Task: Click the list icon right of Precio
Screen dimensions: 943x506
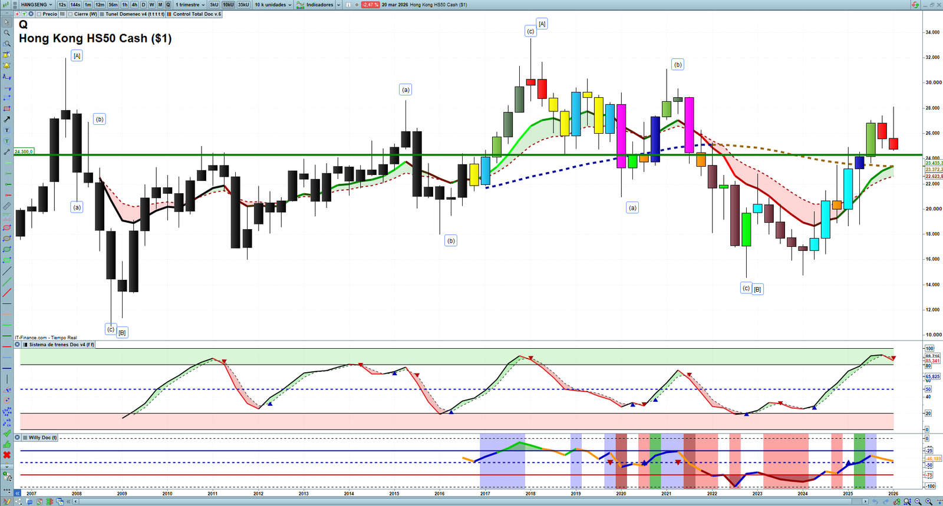Action: 62,14
